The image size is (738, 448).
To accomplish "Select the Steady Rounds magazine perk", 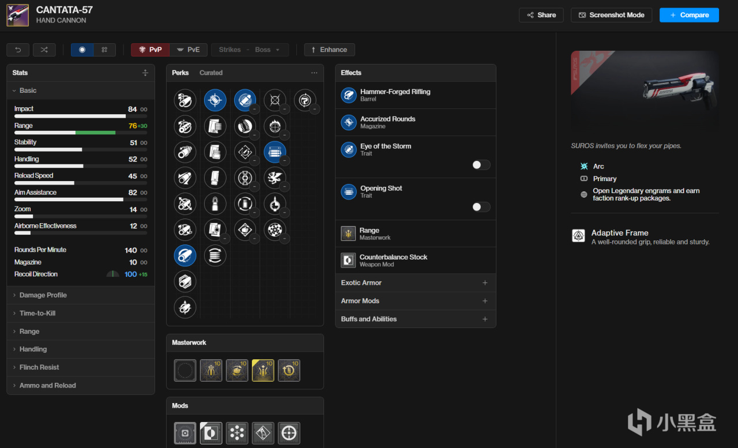I will click(215, 204).
